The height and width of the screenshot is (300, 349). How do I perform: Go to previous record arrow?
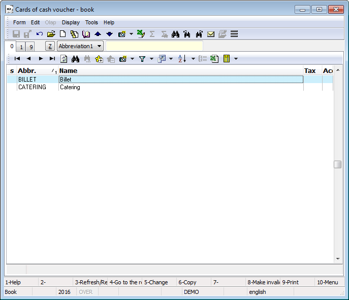(x=28, y=59)
